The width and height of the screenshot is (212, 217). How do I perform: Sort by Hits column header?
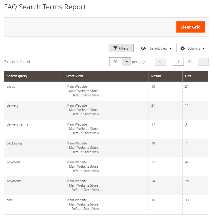click(x=195, y=76)
